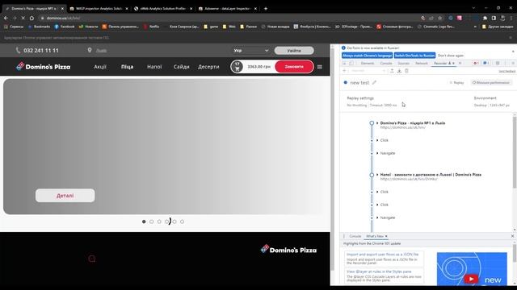Expand Navigate step above Напої section
The height and width of the screenshot is (290, 517).
[377, 153]
